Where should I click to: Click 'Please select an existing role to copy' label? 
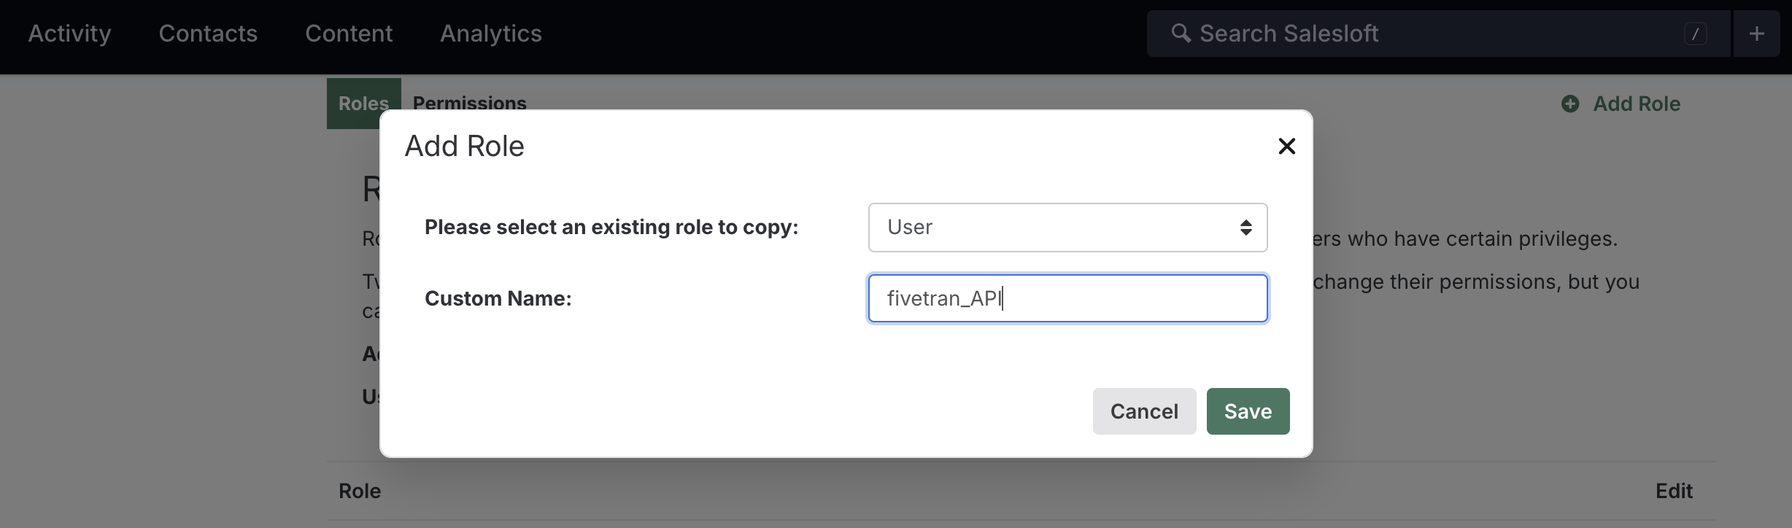click(611, 228)
